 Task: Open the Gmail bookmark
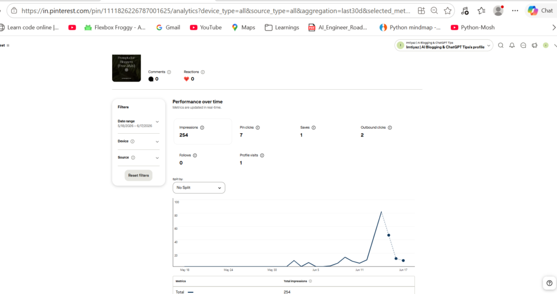169,27
